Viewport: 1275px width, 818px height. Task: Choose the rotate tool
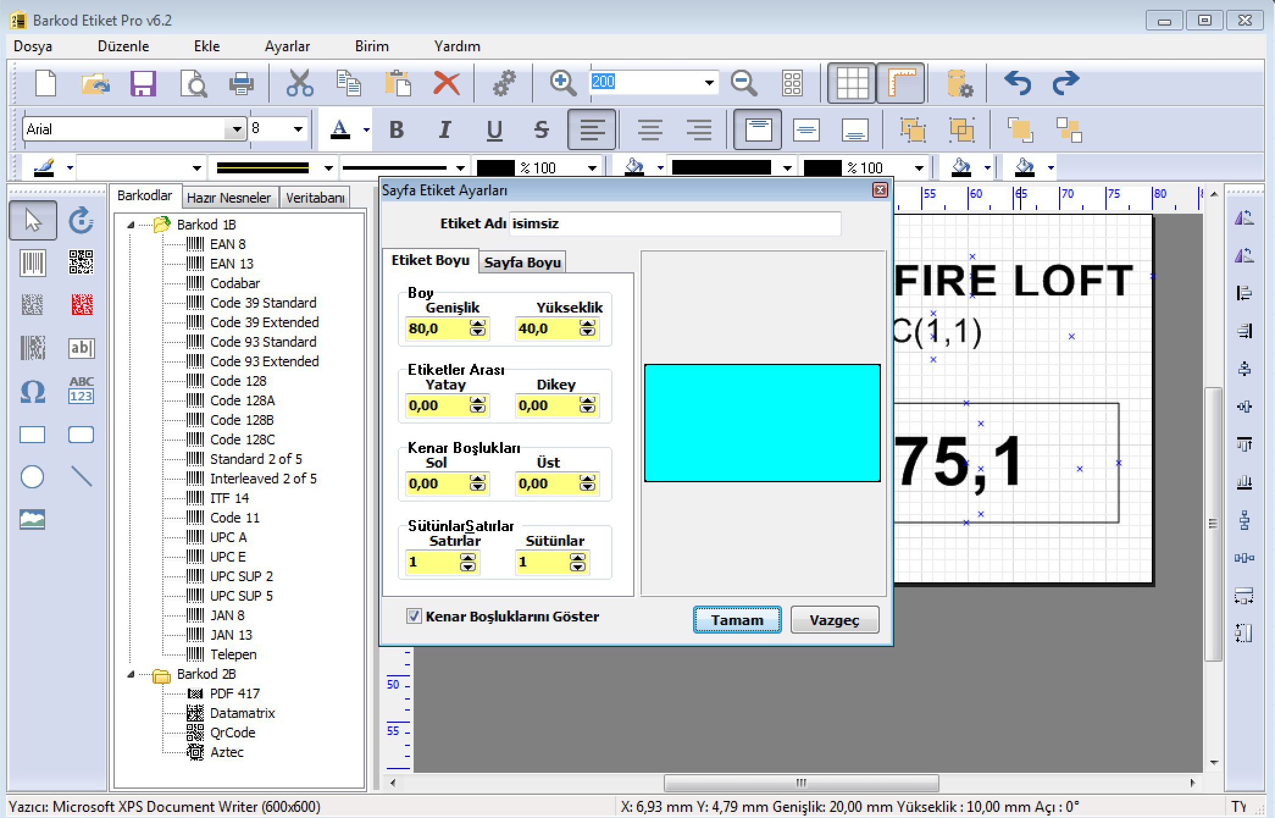click(81, 220)
